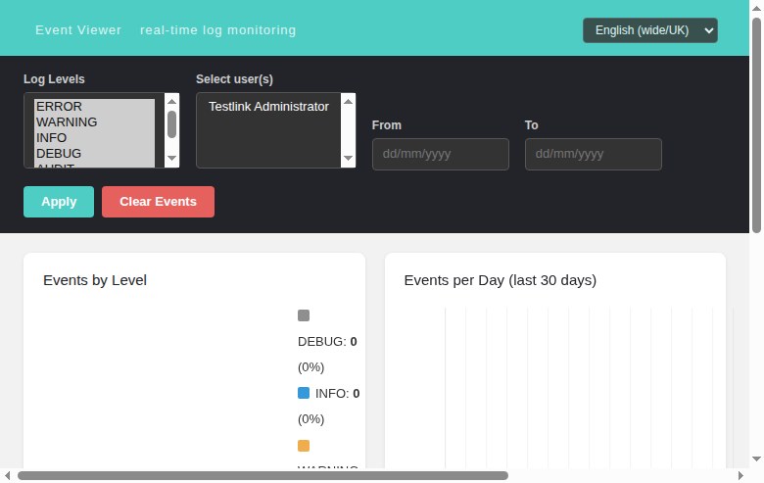Screen dimensions: 764x483
Task: Click the Events by Level heading
Action: (95, 280)
